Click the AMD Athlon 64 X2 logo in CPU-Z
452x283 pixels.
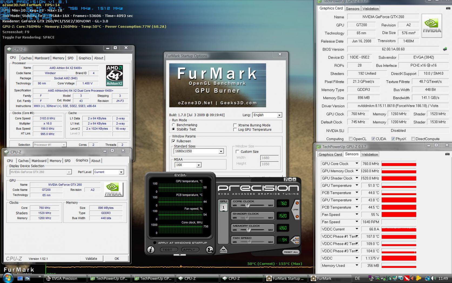tap(114, 75)
